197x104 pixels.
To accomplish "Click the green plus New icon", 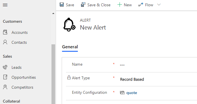I will tap(120, 5).
